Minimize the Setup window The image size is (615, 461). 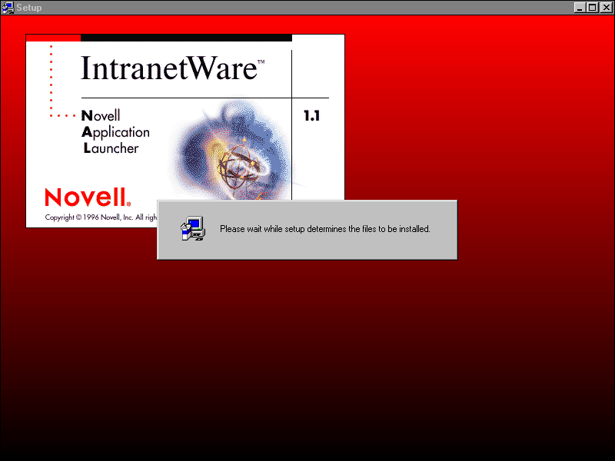(580, 8)
